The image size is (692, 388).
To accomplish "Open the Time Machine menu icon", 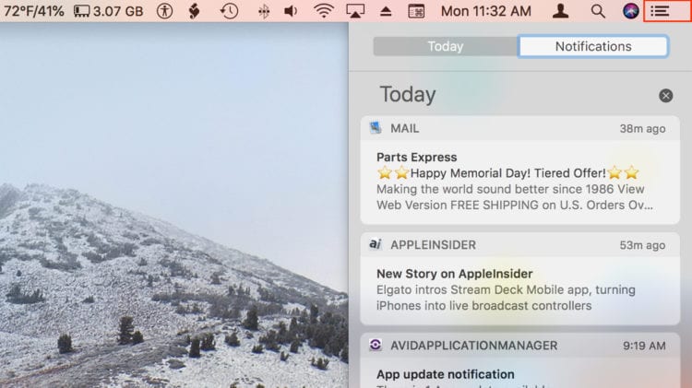I will pos(229,11).
